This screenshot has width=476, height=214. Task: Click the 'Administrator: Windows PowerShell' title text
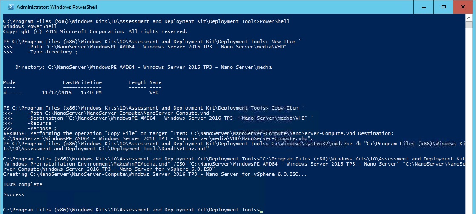57,7
